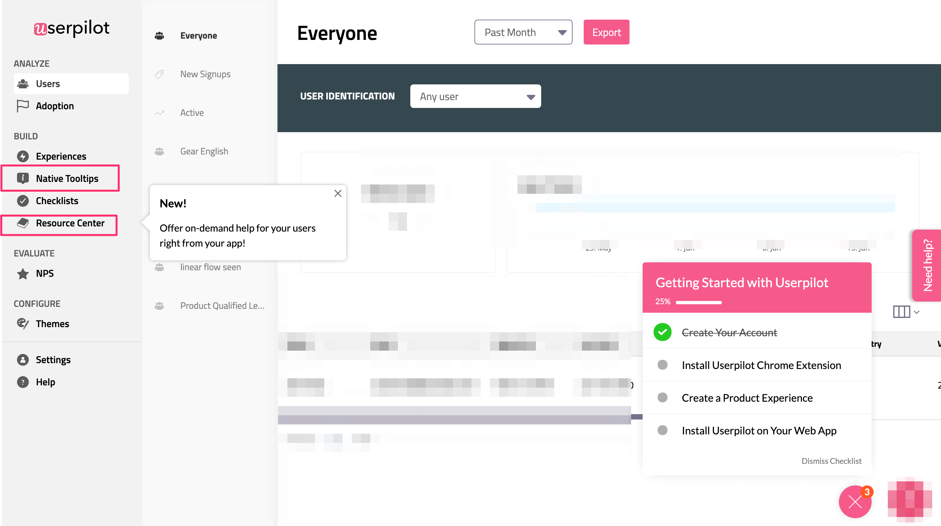The height and width of the screenshot is (526, 941).
Task: Click the Settings person icon
Action: [x=23, y=360]
